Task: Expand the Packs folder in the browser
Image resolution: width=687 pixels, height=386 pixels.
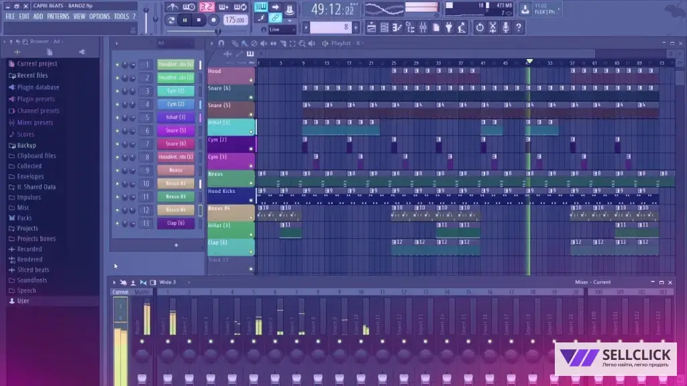Action: 24,218
